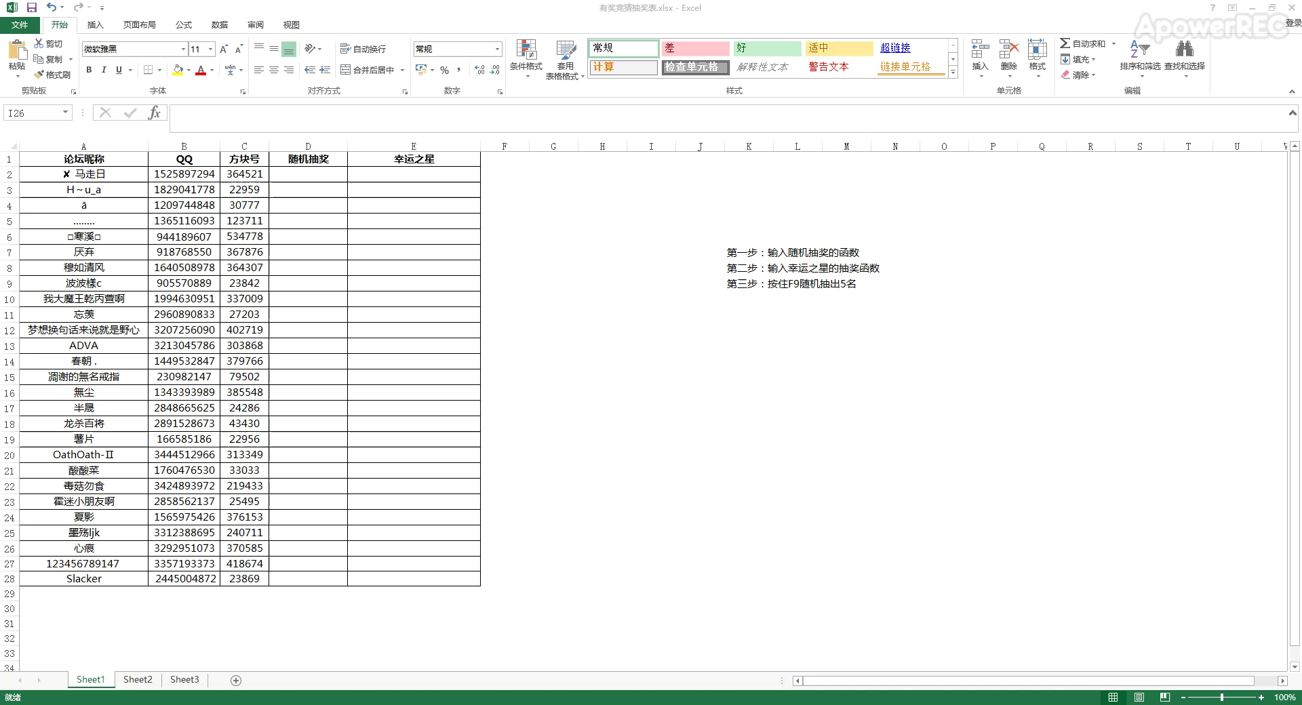Open Format as Table (套用表格格式)
The image size is (1302, 705).
pyautogui.click(x=565, y=60)
